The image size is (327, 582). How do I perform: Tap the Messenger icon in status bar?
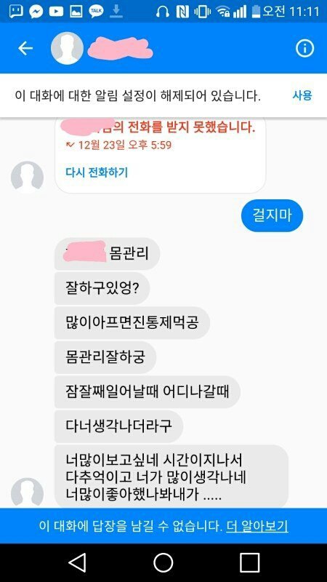coord(36,12)
